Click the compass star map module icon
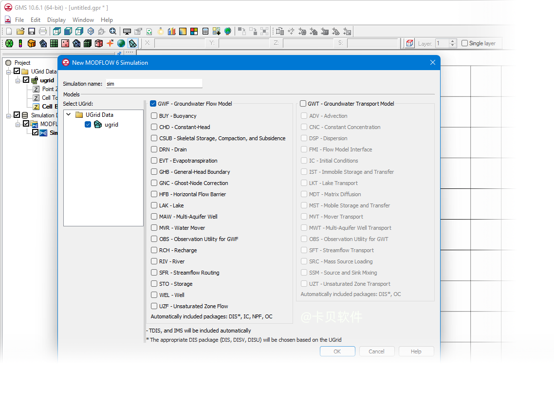Screen dimensions: 554x407 110,43
